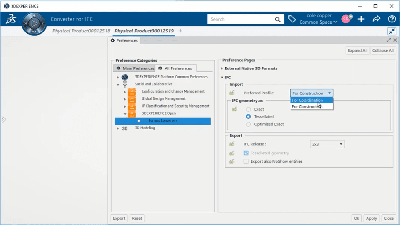This screenshot has height=225, width=400.
Task: Confirm with the Ok button
Action: pos(357,218)
